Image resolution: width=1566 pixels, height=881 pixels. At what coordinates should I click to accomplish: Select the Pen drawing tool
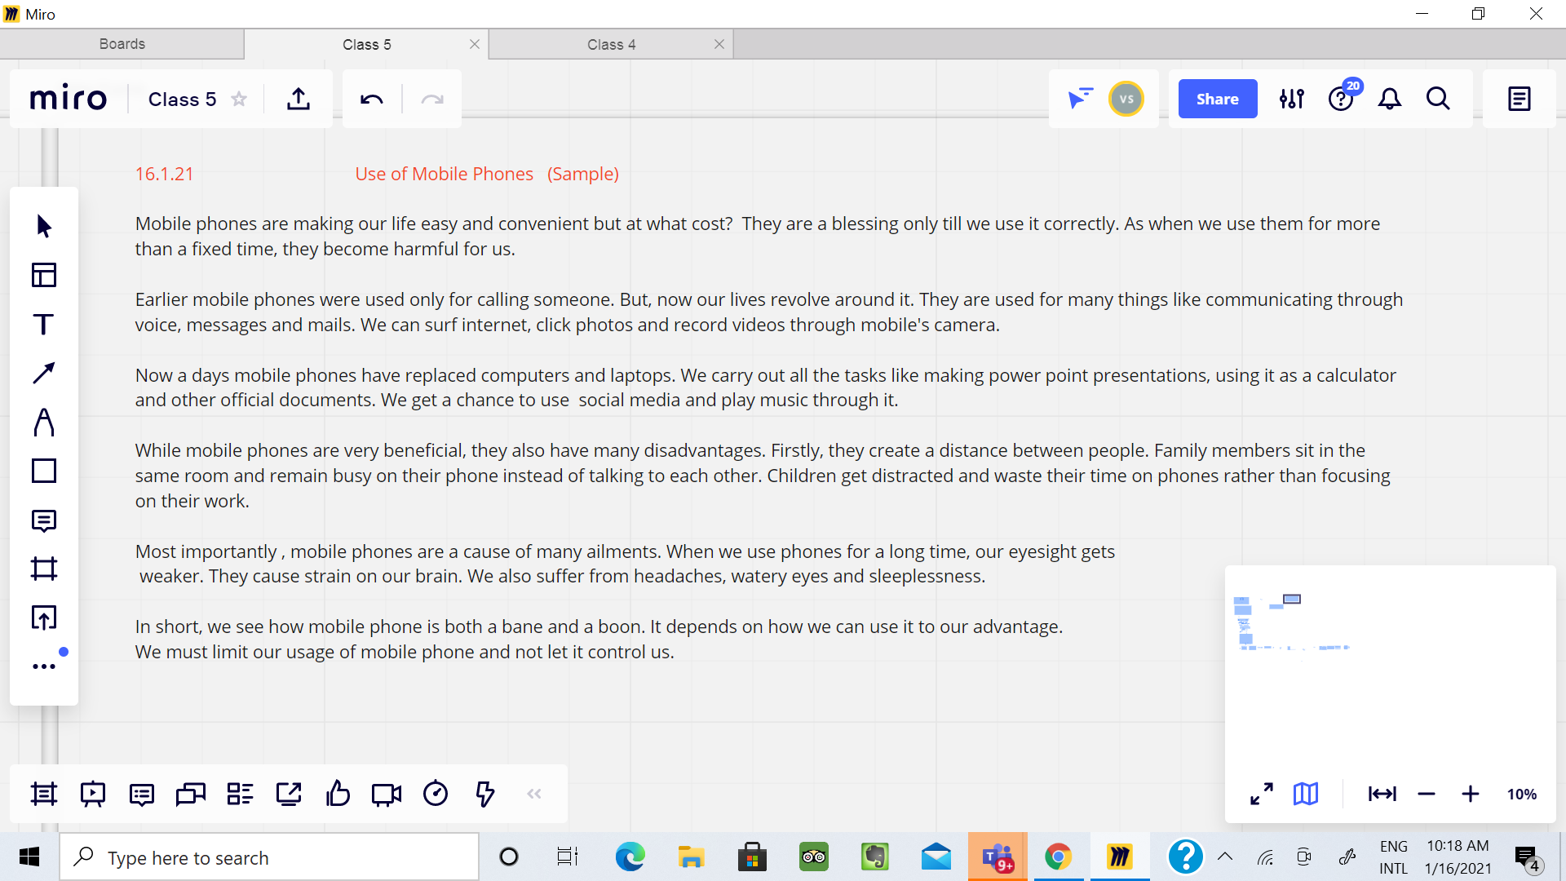[44, 423]
